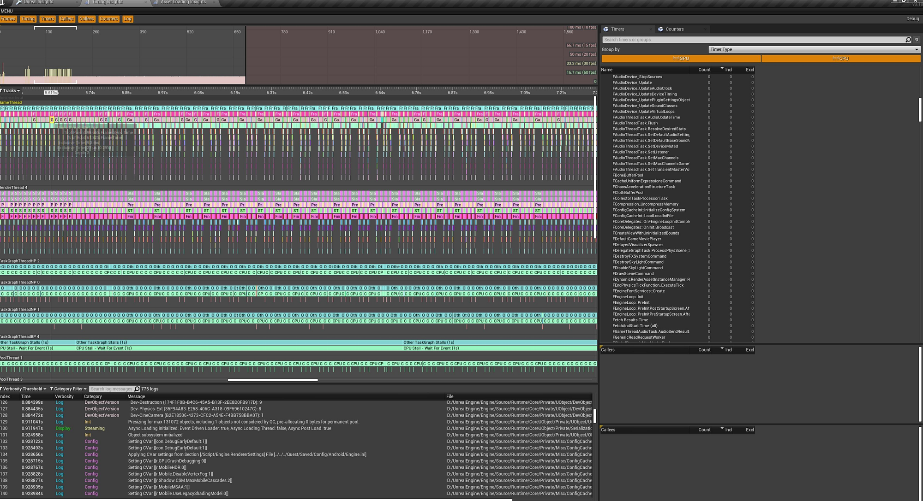Expand the Verbosity Threshold filter
The image size is (923, 501).
pos(23,389)
